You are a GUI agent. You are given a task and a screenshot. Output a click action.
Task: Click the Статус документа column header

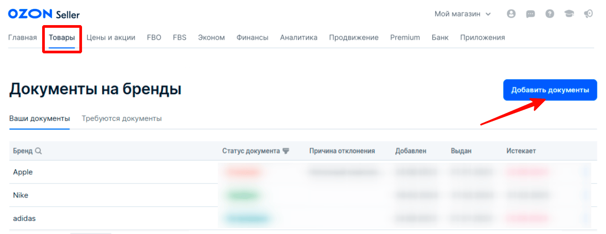pos(251,151)
